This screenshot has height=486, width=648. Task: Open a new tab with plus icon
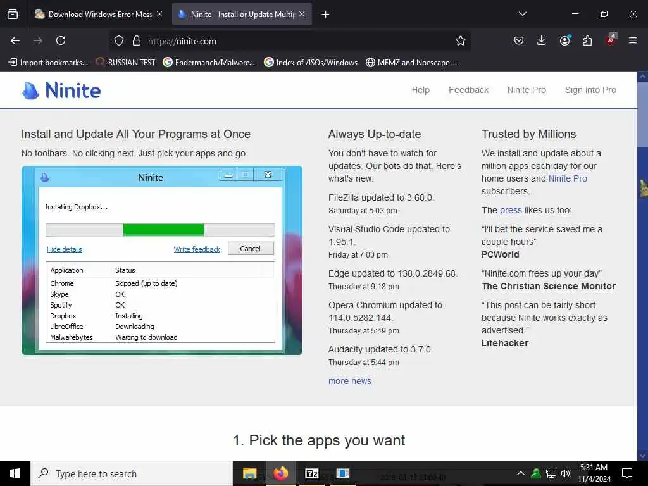(x=325, y=15)
